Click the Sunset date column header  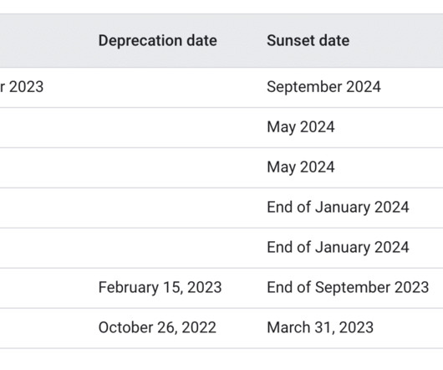point(308,40)
